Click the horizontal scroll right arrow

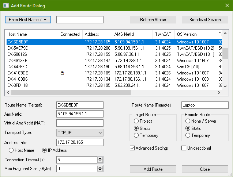(219, 92)
